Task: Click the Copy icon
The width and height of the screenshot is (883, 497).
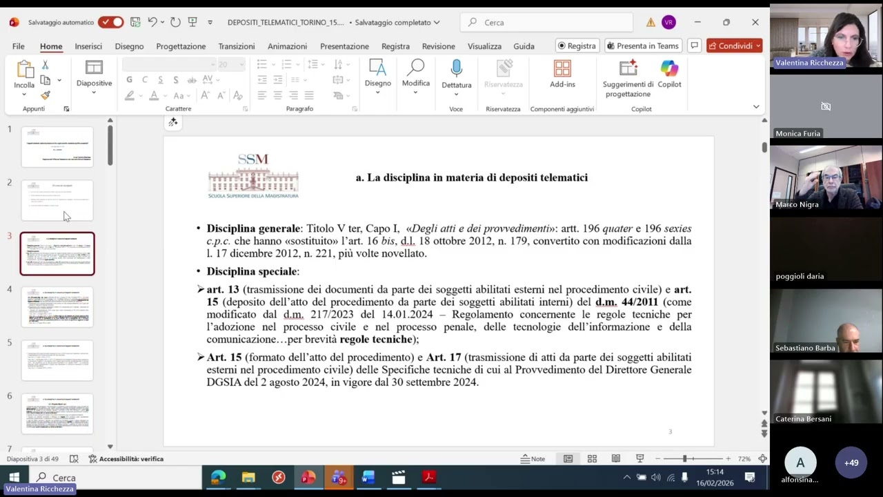Action: tap(46, 80)
